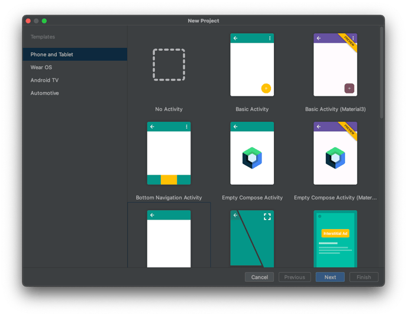The width and height of the screenshot is (407, 316).
Task: Click the overflow menu dots in Basic Activity preview
Action: pos(270,38)
